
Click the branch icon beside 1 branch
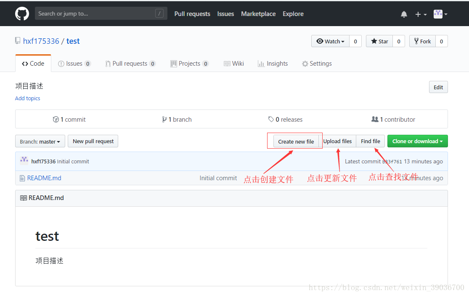coord(164,120)
